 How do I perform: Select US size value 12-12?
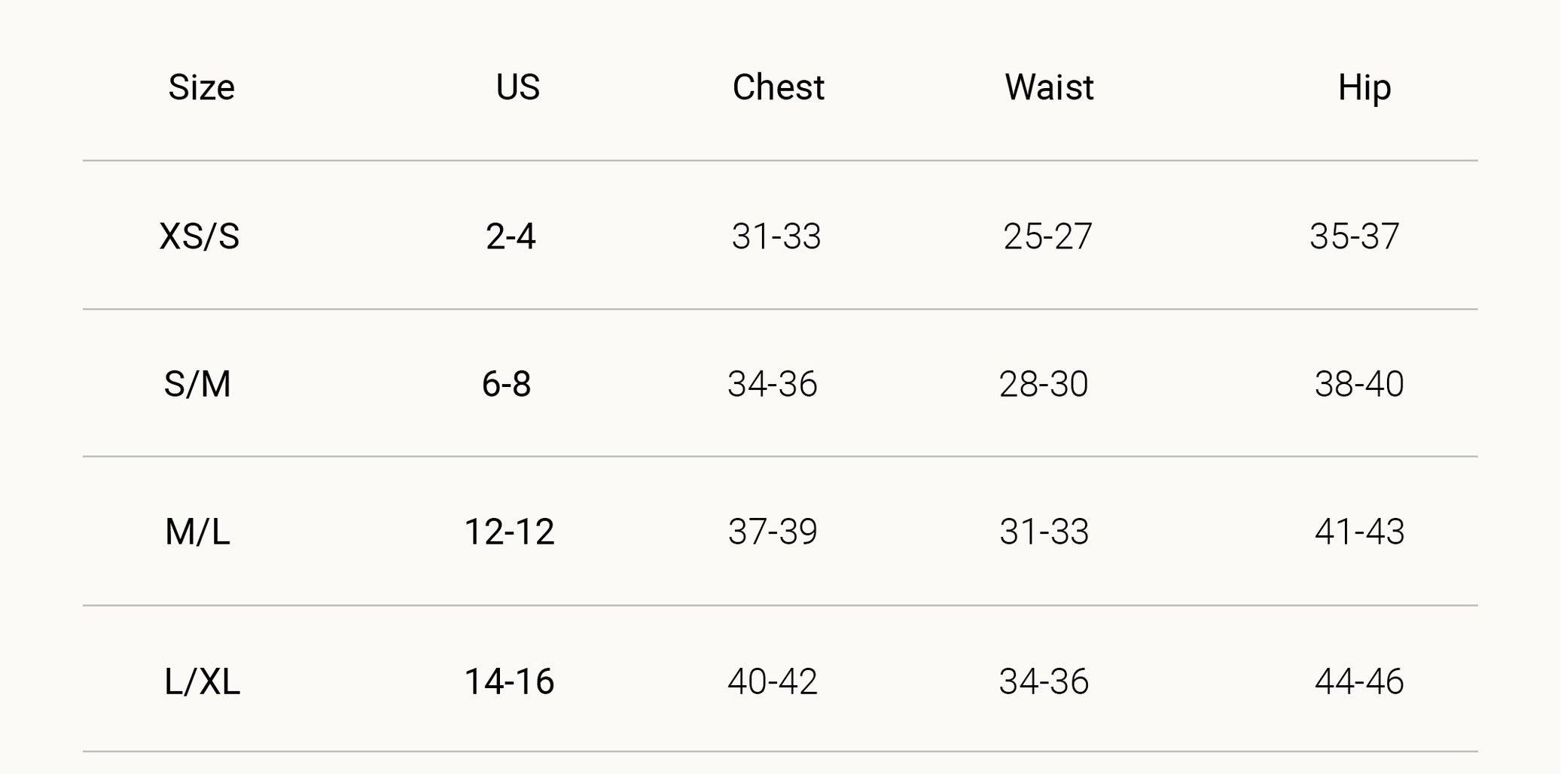pos(509,532)
